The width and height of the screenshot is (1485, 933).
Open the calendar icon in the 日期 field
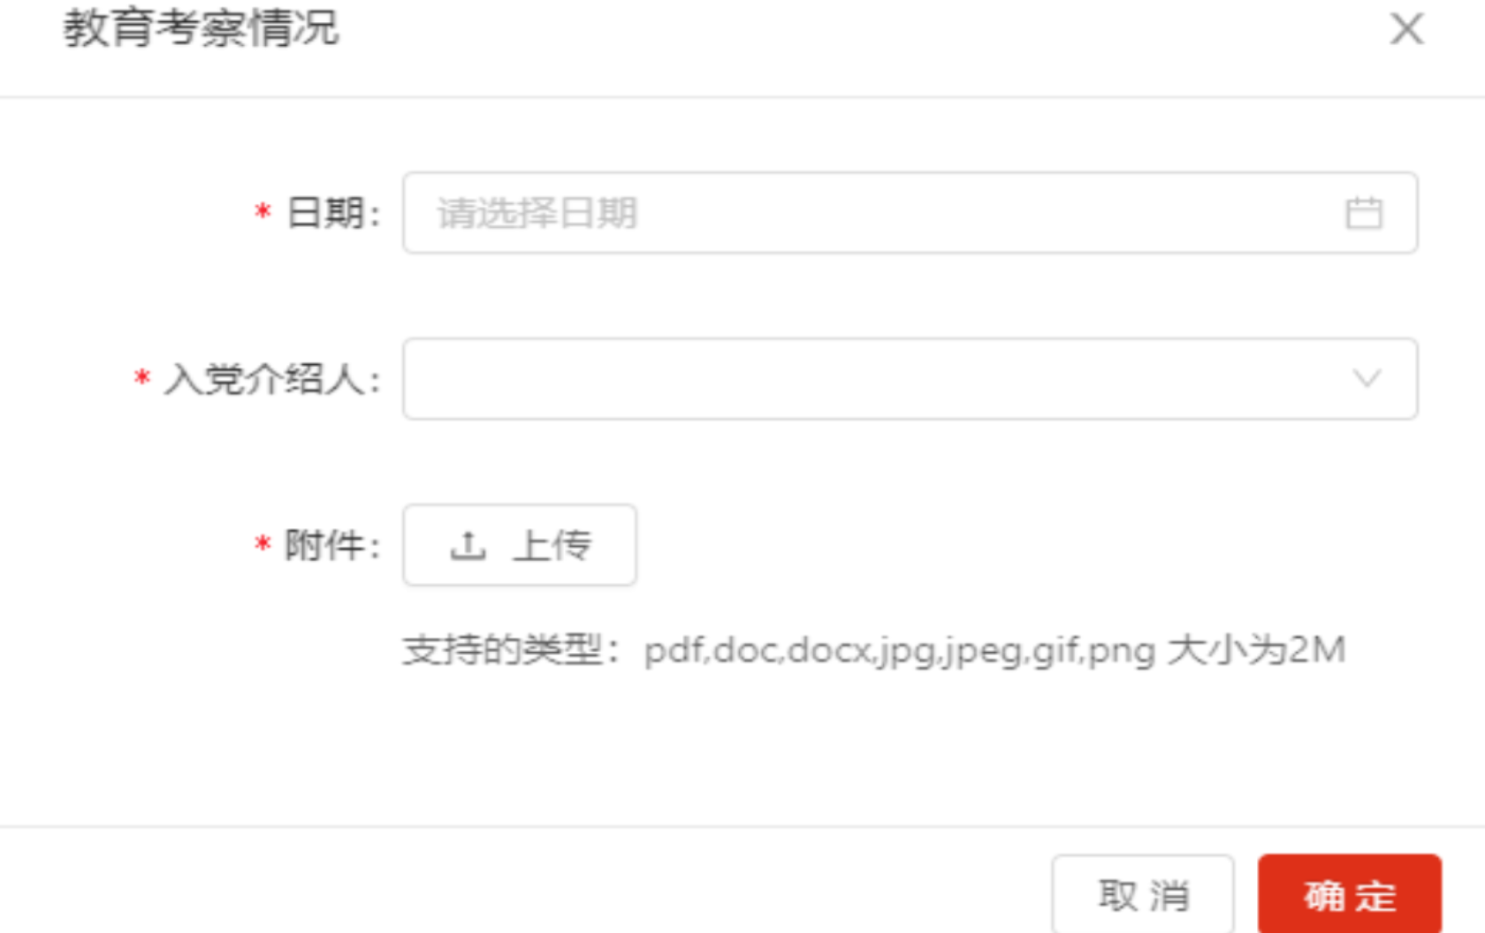[x=1363, y=213]
